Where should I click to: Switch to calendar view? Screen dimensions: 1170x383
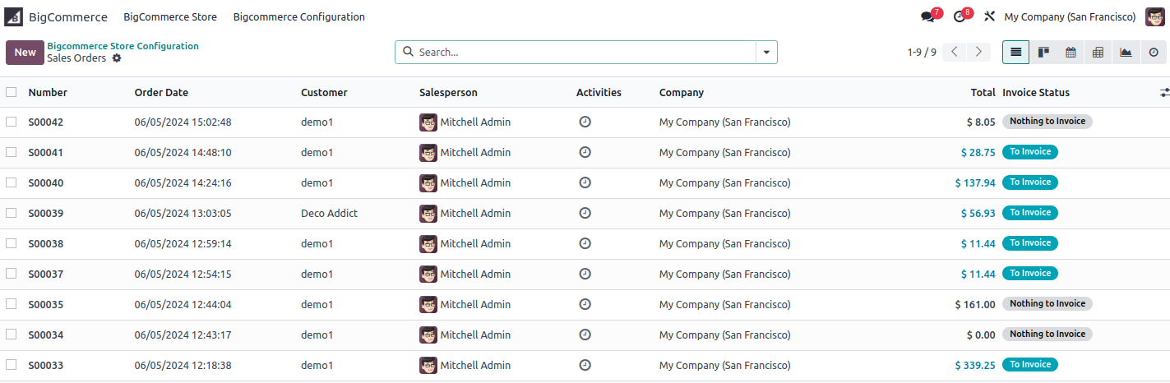[x=1071, y=52]
